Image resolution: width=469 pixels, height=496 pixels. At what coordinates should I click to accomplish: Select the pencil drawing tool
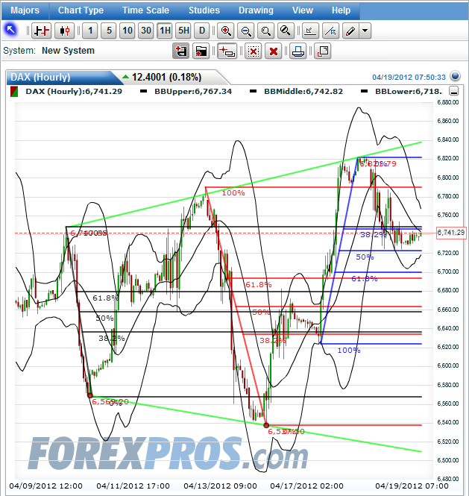pyautogui.click(x=350, y=31)
